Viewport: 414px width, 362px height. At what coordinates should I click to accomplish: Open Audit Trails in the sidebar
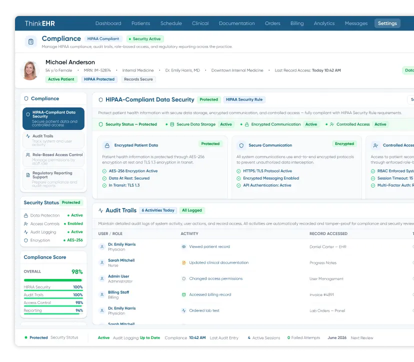click(53, 139)
